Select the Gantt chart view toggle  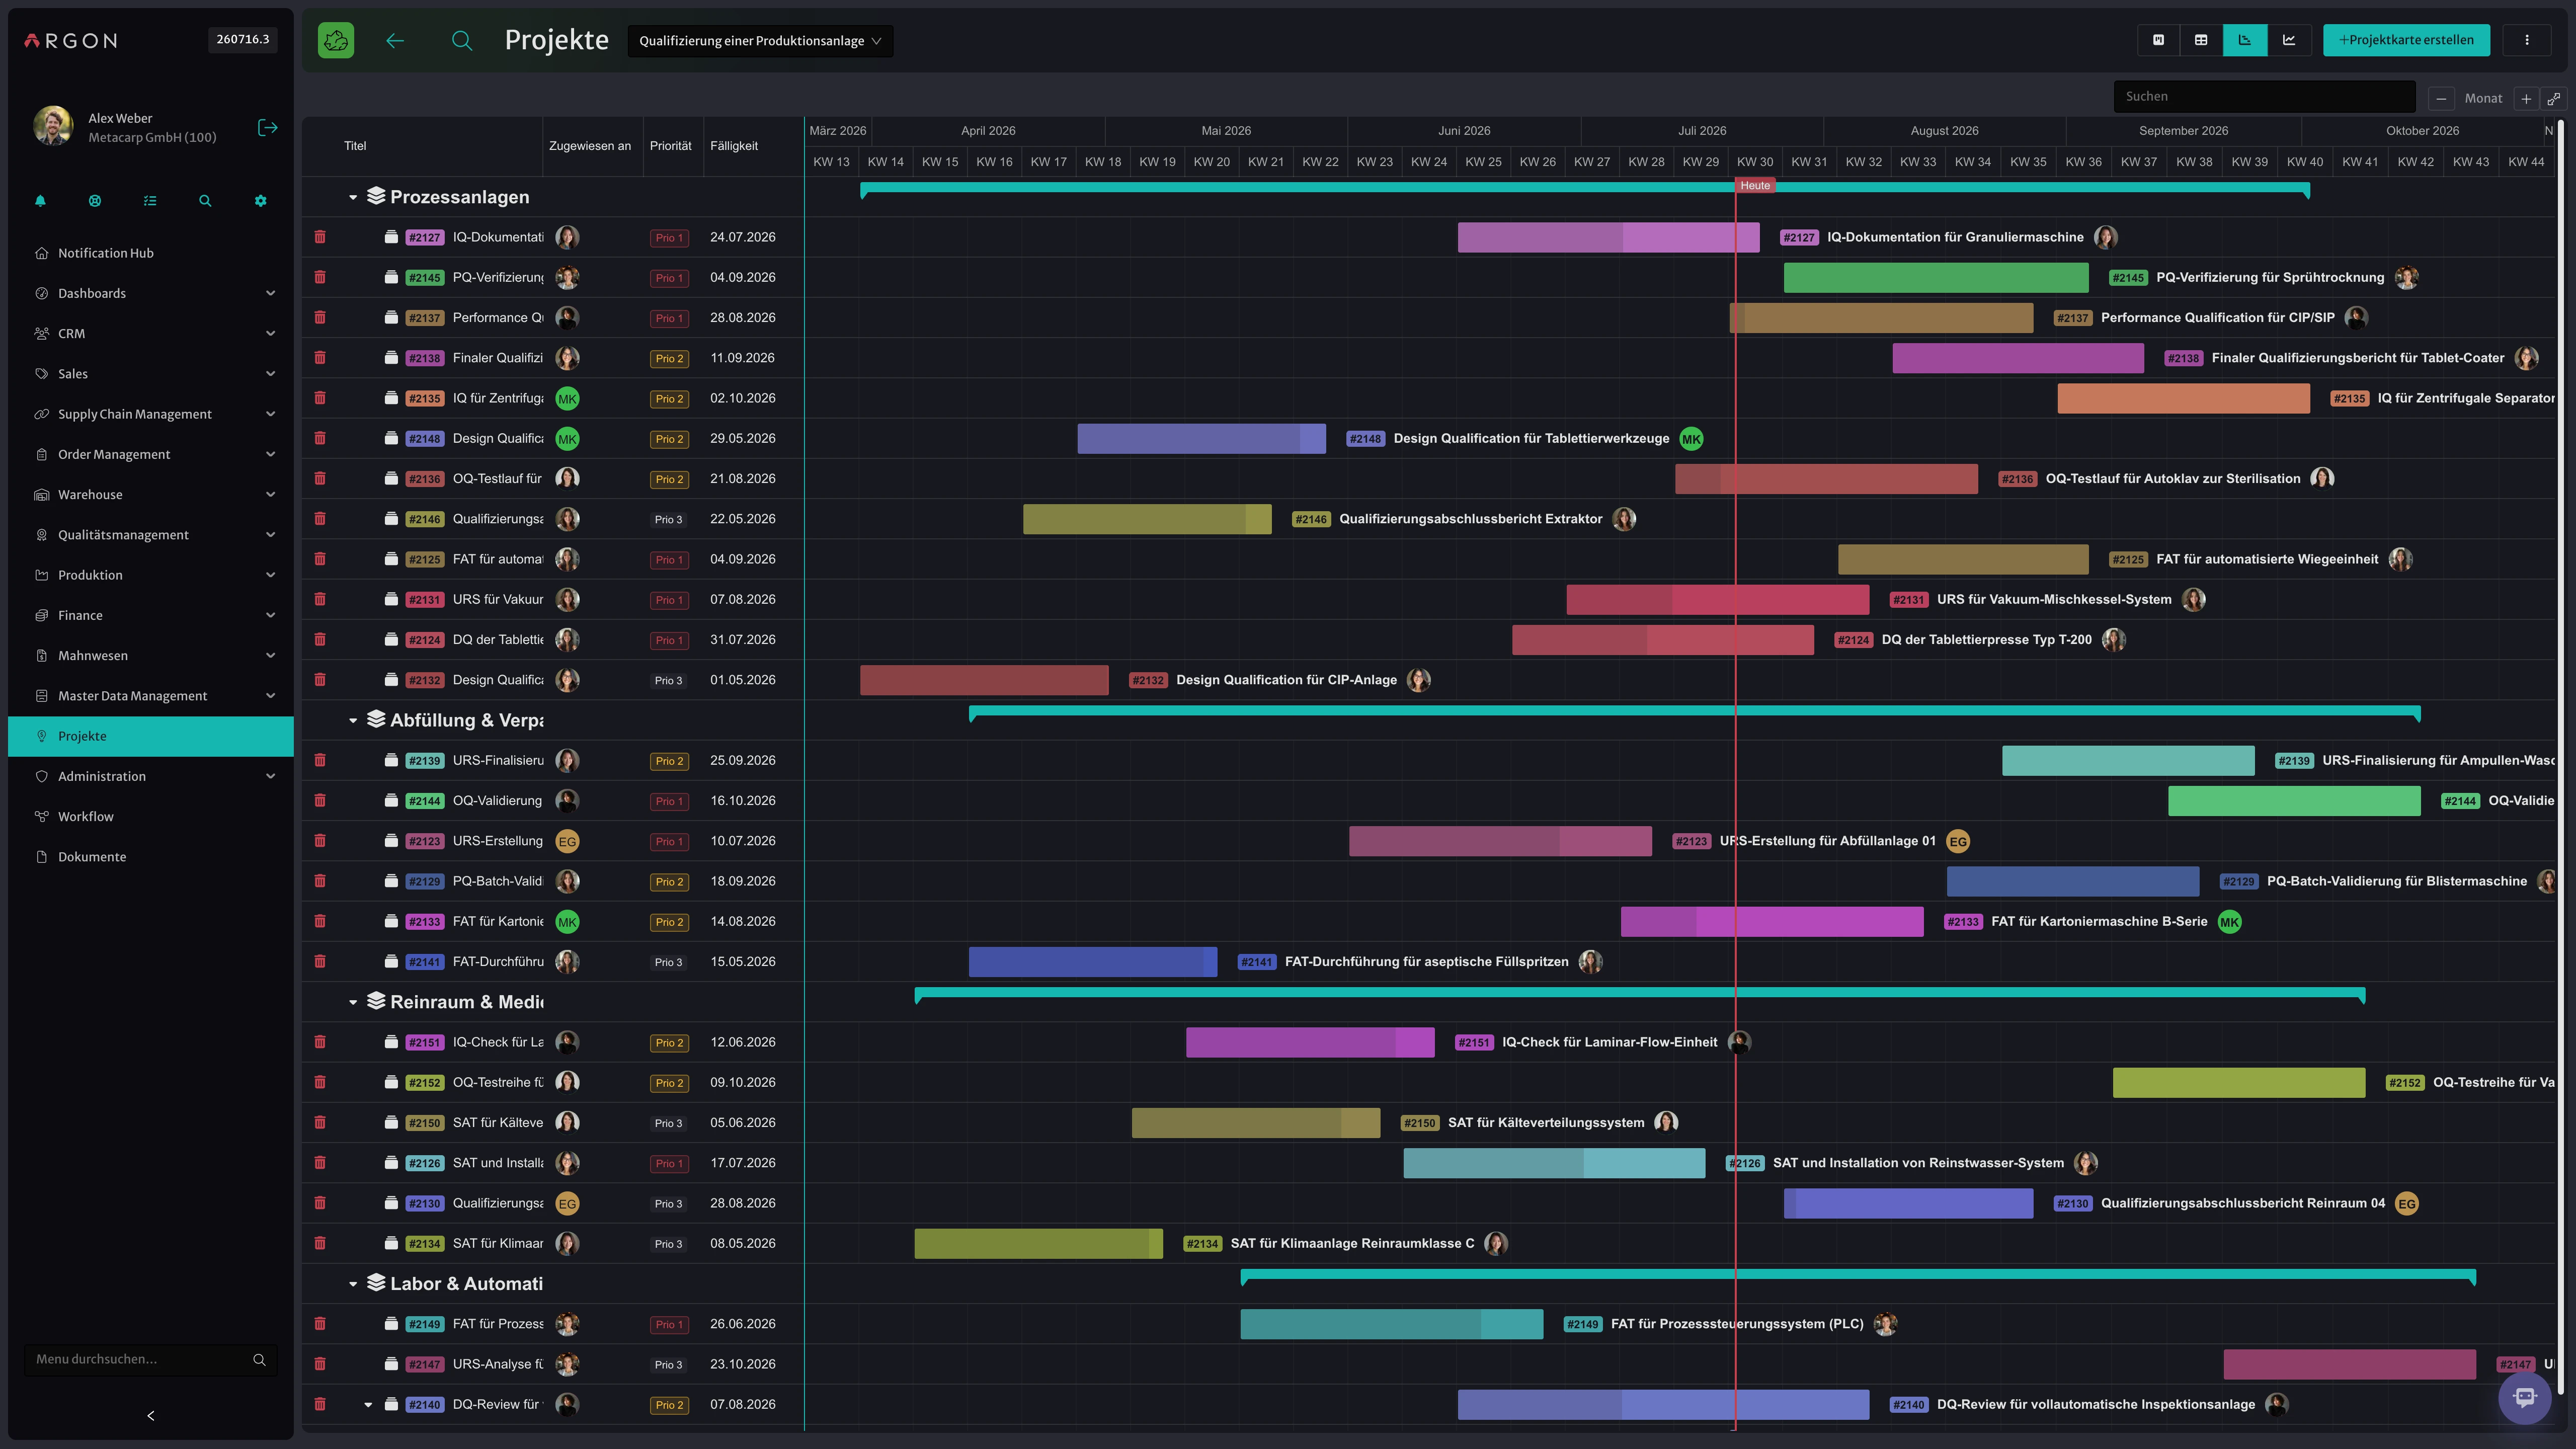click(x=2245, y=40)
